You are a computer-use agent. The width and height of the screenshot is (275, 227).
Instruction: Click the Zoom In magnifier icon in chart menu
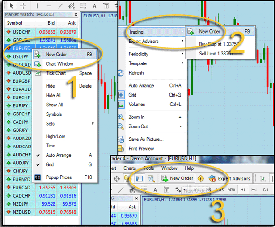click(x=121, y=117)
